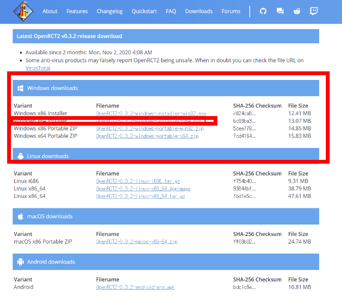Viewport: 342px width, 304px height.
Task: Download OpenRCT2-0.3.2-windows-installer-win32.exe
Action: 151,113
